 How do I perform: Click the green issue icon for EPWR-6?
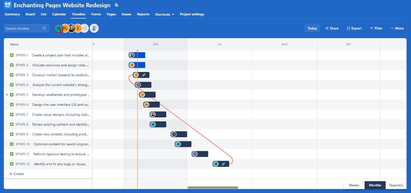click(12, 104)
